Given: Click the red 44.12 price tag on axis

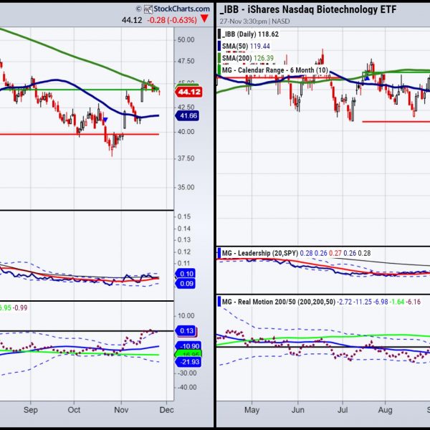Looking at the screenshot, I should pos(188,92).
